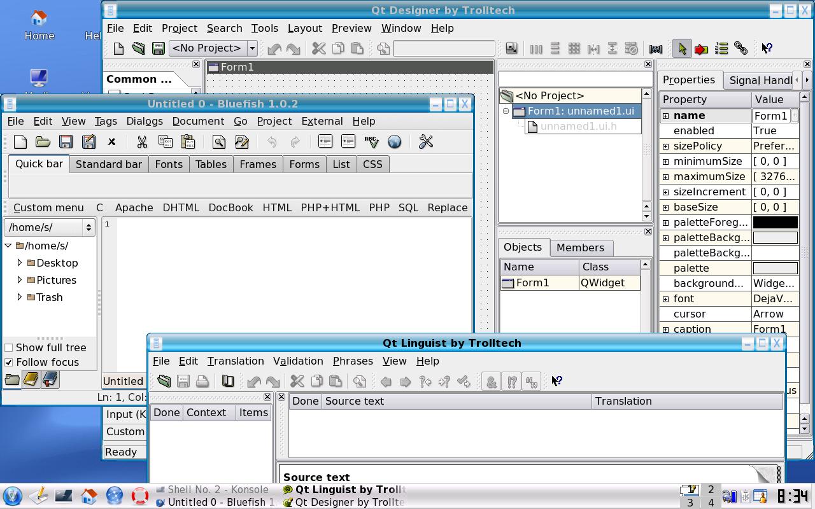Click Save As icon in Bluefish toolbar
Viewport: 815px width, 509px height.
coord(89,142)
